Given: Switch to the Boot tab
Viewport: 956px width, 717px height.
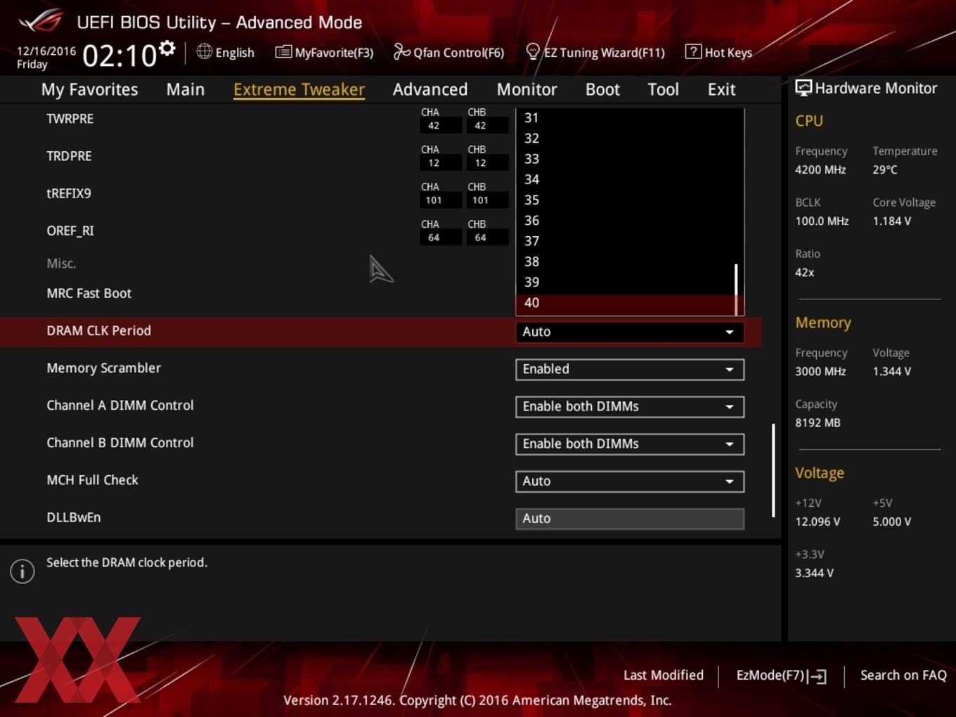Looking at the screenshot, I should (602, 89).
